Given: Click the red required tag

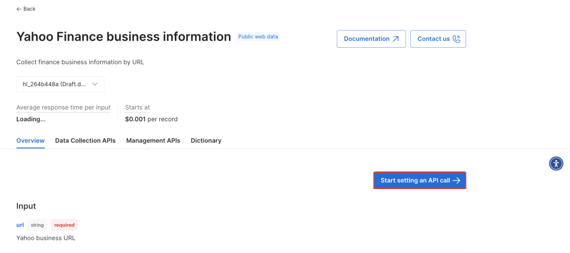Looking at the screenshot, I should pyautogui.click(x=64, y=225).
